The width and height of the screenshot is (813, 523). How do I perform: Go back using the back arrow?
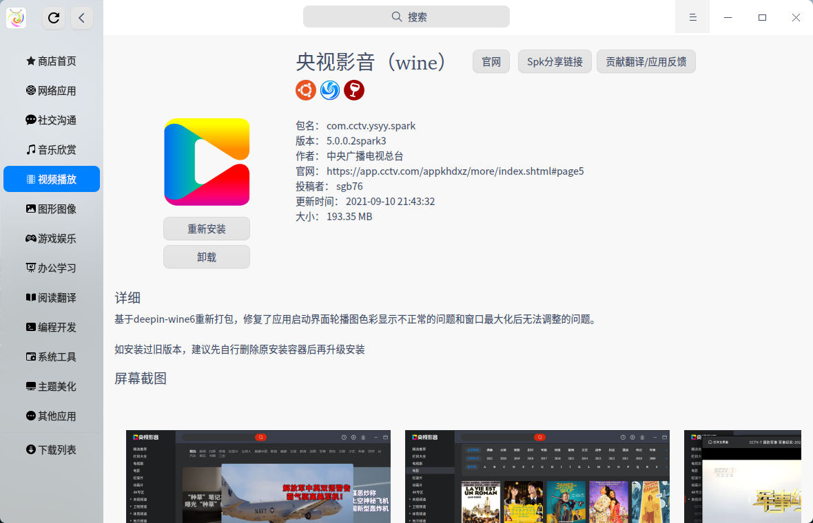[82, 18]
